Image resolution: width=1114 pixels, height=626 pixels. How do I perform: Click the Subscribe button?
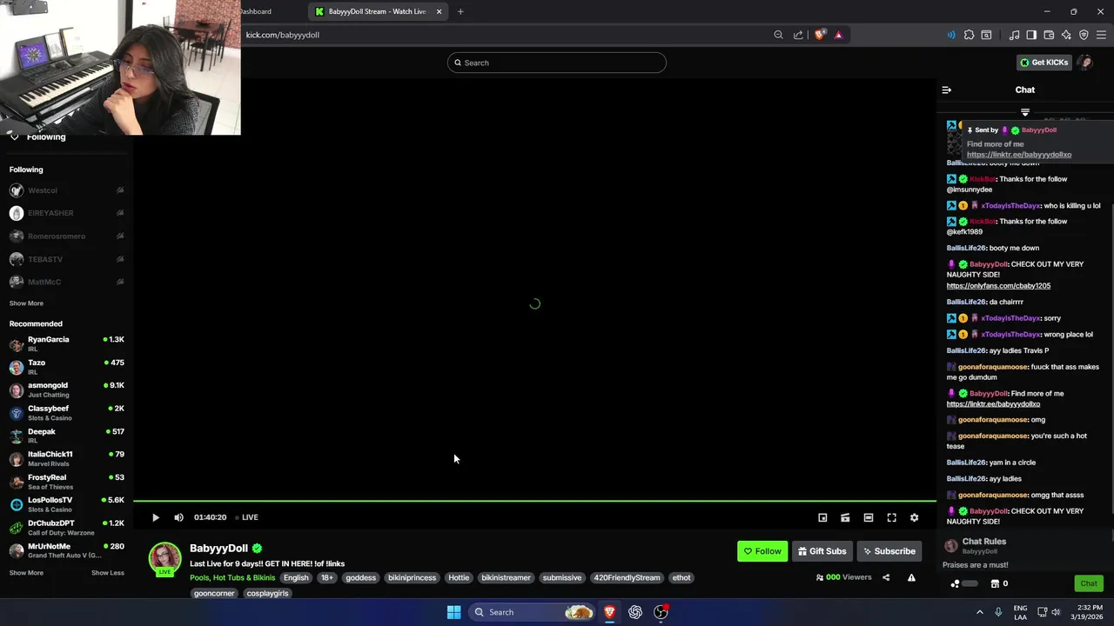889,551
